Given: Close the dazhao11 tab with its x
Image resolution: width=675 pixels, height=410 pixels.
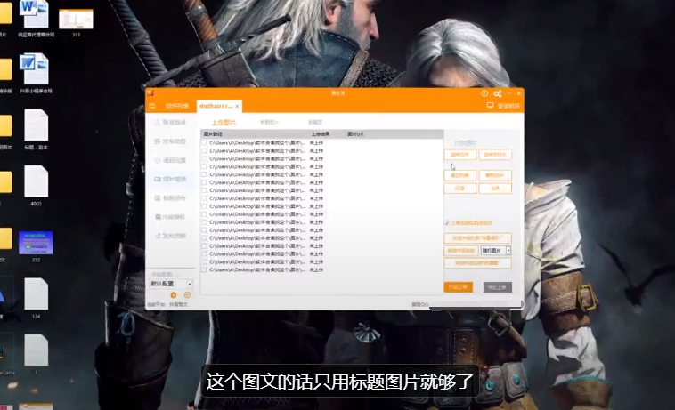Looking at the screenshot, I should 237,106.
